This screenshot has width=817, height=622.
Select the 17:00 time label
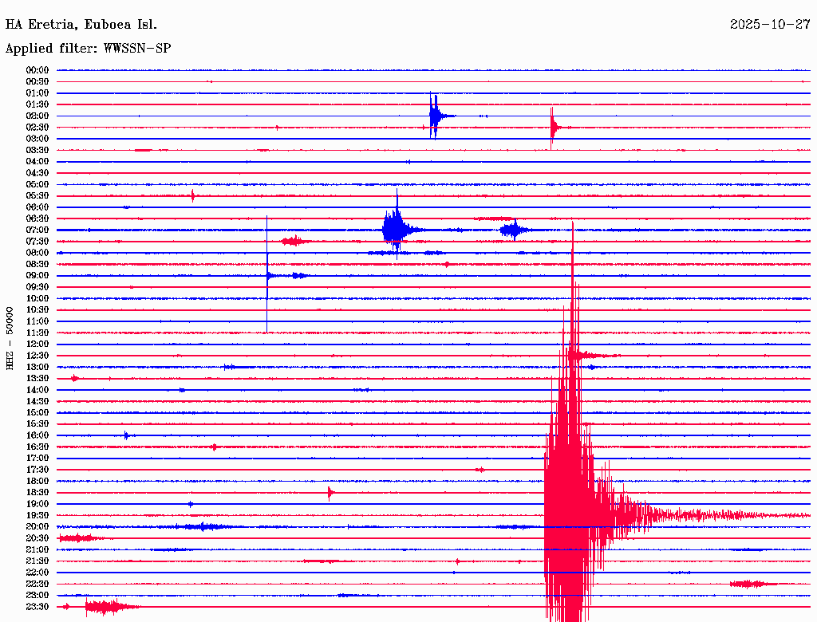click(x=37, y=459)
